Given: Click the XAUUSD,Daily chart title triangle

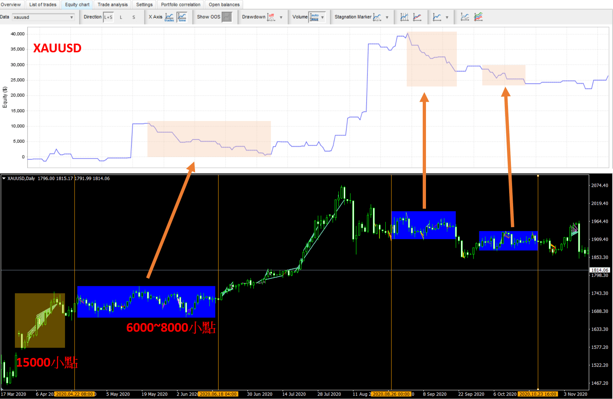Looking at the screenshot, I should pos(4,178).
